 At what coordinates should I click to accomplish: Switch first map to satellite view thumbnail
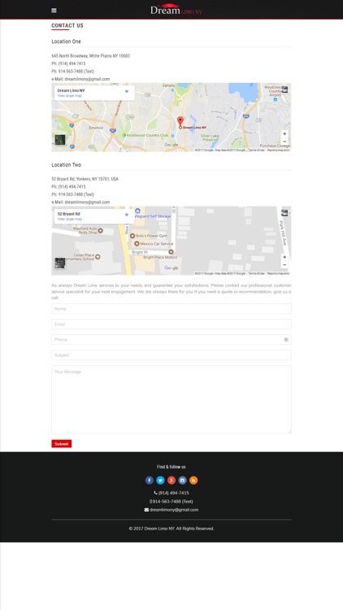(x=60, y=140)
